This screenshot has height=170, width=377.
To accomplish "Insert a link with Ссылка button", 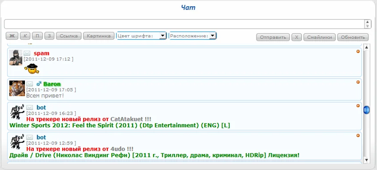I will 69,36.
